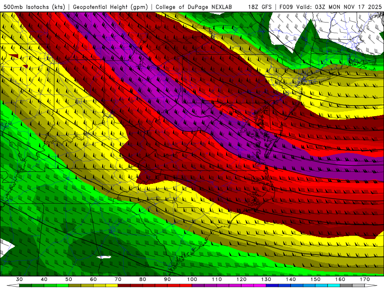Click the "F009" forecast hour label
384x288 pixels.
[x=286, y=7]
